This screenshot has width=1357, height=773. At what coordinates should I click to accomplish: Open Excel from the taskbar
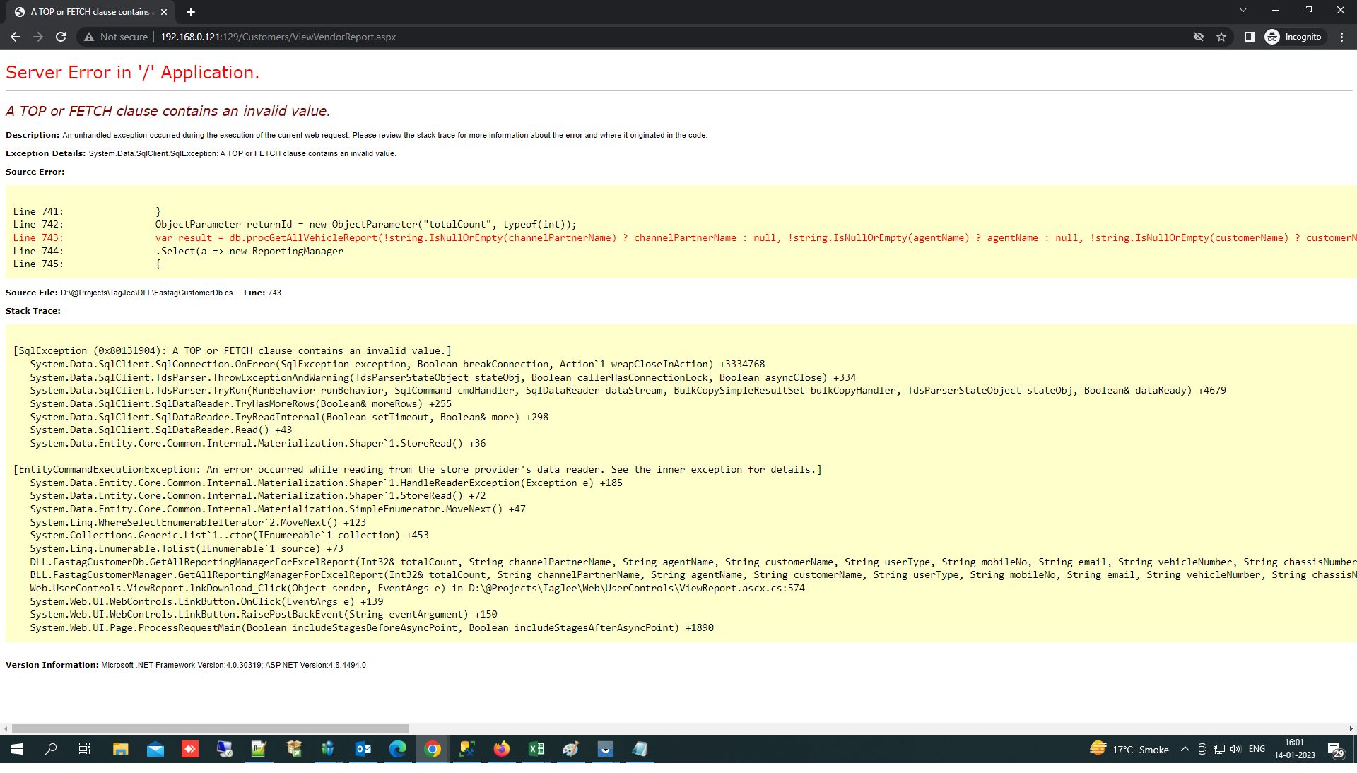536,749
